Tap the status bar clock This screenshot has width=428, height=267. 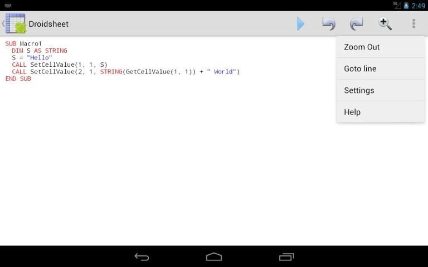coord(418,6)
